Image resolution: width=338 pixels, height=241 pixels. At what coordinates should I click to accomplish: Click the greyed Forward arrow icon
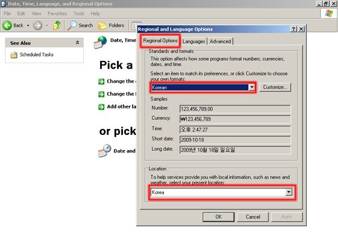[37, 25]
